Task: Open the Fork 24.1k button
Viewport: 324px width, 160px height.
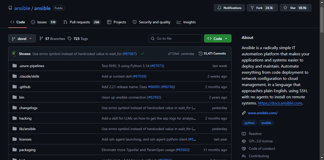Action: 262,8
